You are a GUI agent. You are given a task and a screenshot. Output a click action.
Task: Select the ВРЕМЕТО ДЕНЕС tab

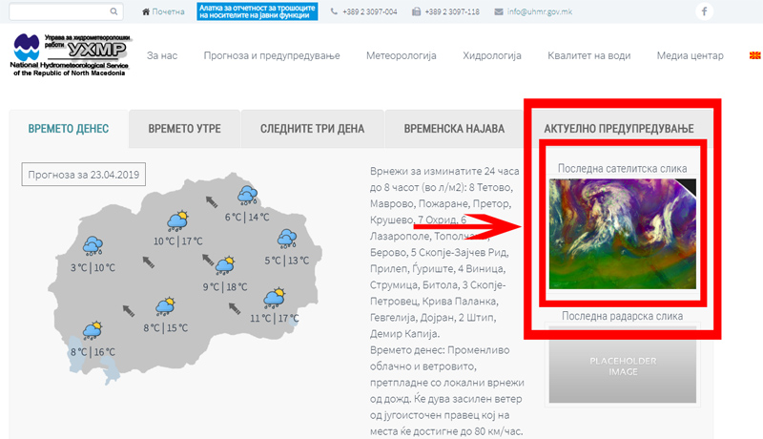point(69,129)
